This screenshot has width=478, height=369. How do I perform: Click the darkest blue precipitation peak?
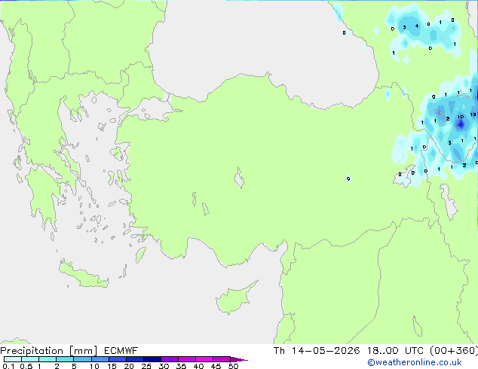click(x=461, y=124)
